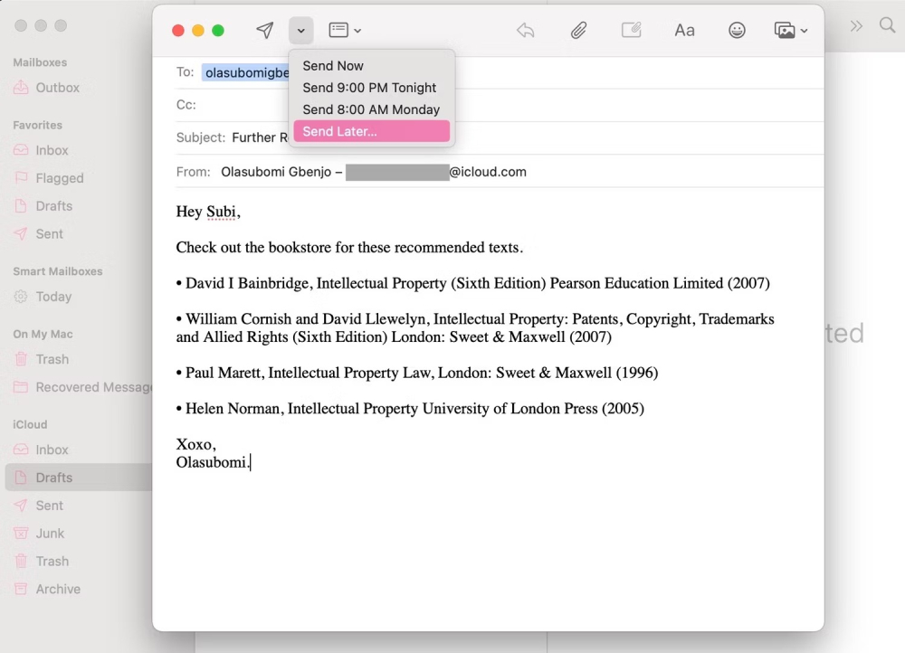905x653 pixels.
Task: Click the reply arrow icon
Action: 525,30
